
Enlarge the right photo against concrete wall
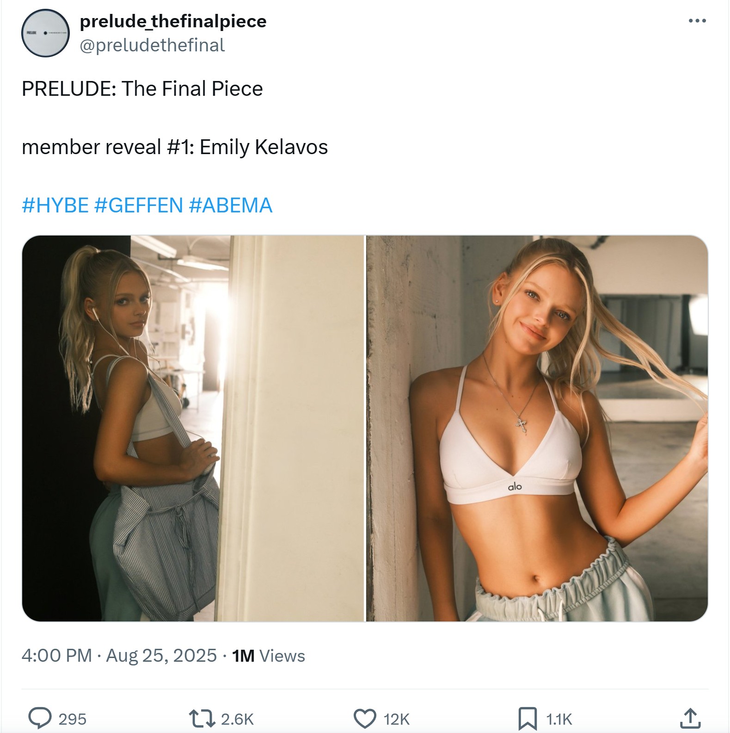pyautogui.click(x=537, y=428)
